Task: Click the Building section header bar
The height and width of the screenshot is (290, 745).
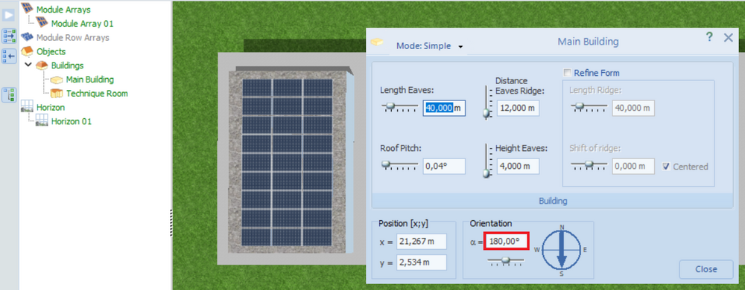Action: coord(553,201)
